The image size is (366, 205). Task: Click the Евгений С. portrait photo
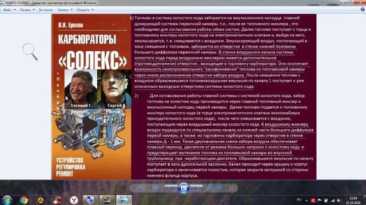[81, 89]
